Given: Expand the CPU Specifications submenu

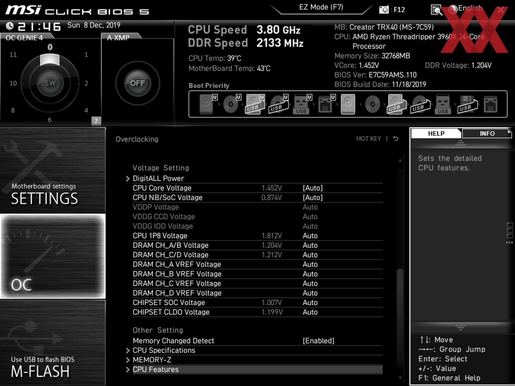Looking at the screenshot, I should coord(164,350).
